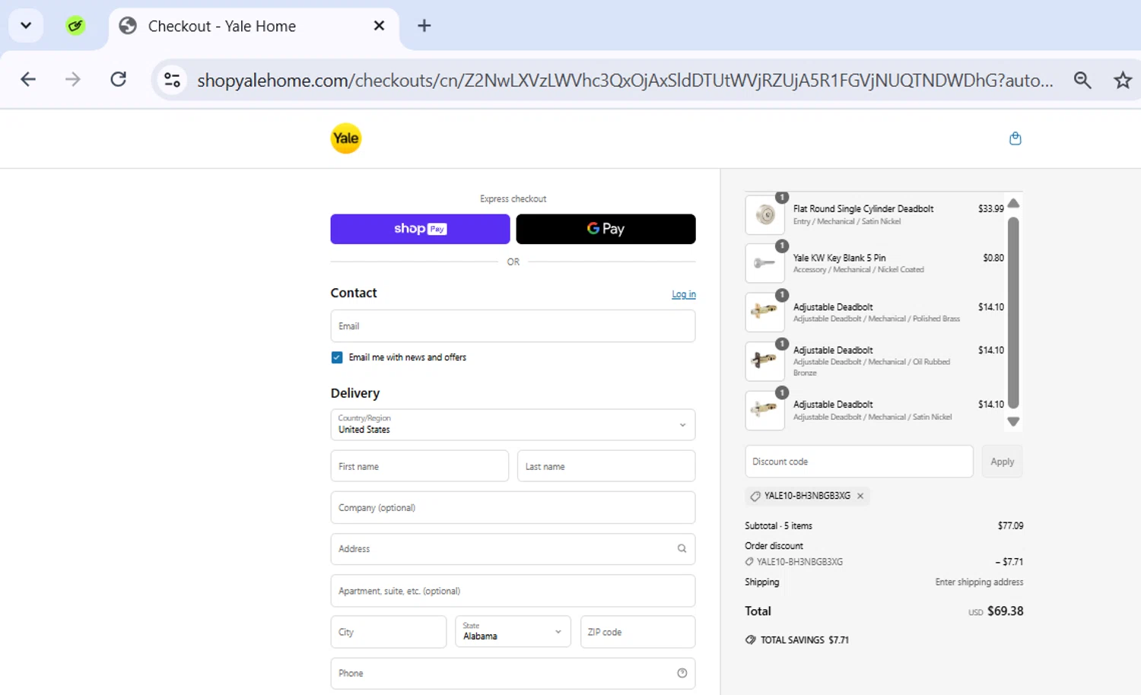Click the Enter shipping address text
This screenshot has width=1141, height=695.
click(979, 582)
